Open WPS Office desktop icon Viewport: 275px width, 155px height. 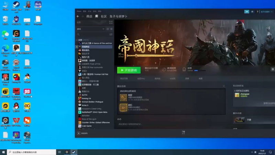(16, 122)
